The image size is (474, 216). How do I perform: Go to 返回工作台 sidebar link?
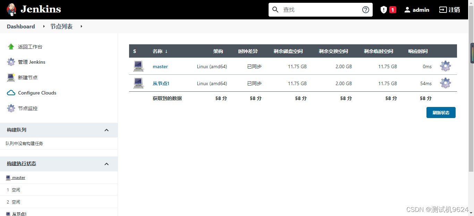coord(30,47)
